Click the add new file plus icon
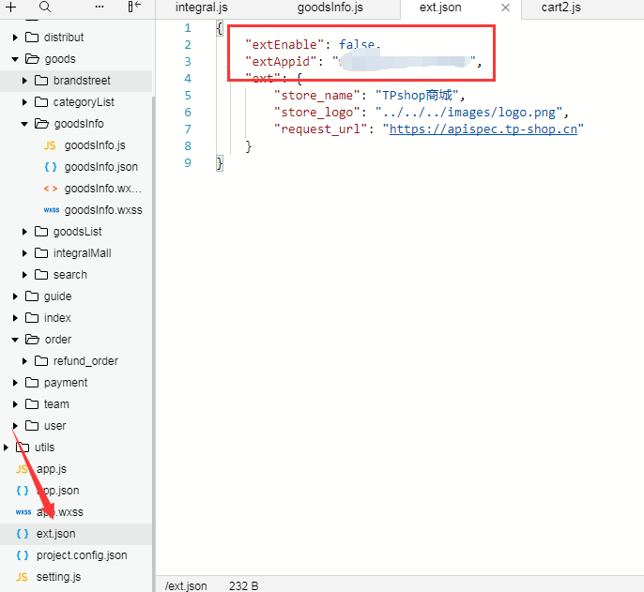Viewport: 644px width, 592px height. (x=11, y=8)
